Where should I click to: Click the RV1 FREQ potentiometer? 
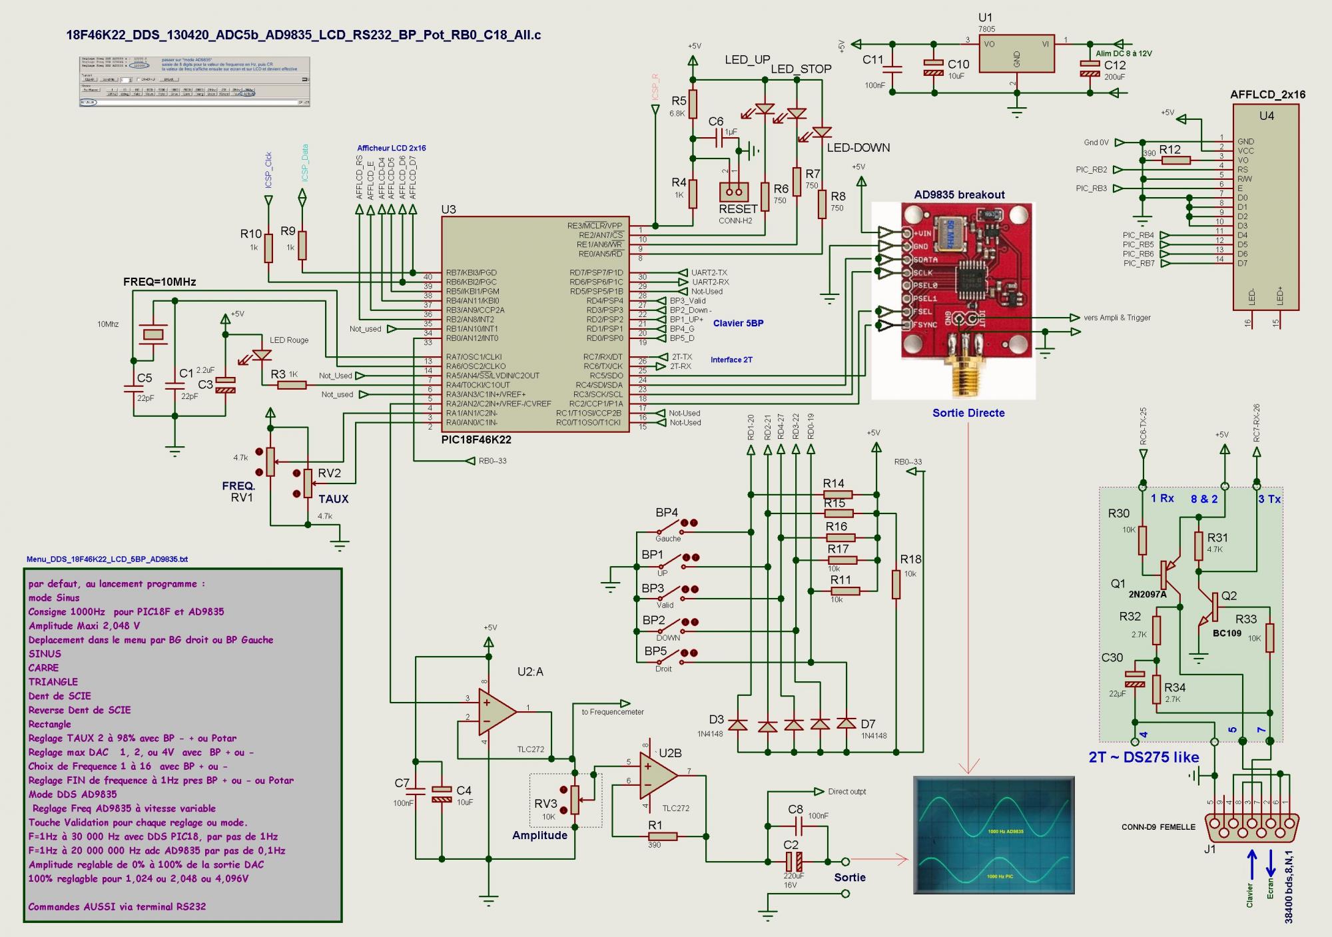click(x=270, y=461)
